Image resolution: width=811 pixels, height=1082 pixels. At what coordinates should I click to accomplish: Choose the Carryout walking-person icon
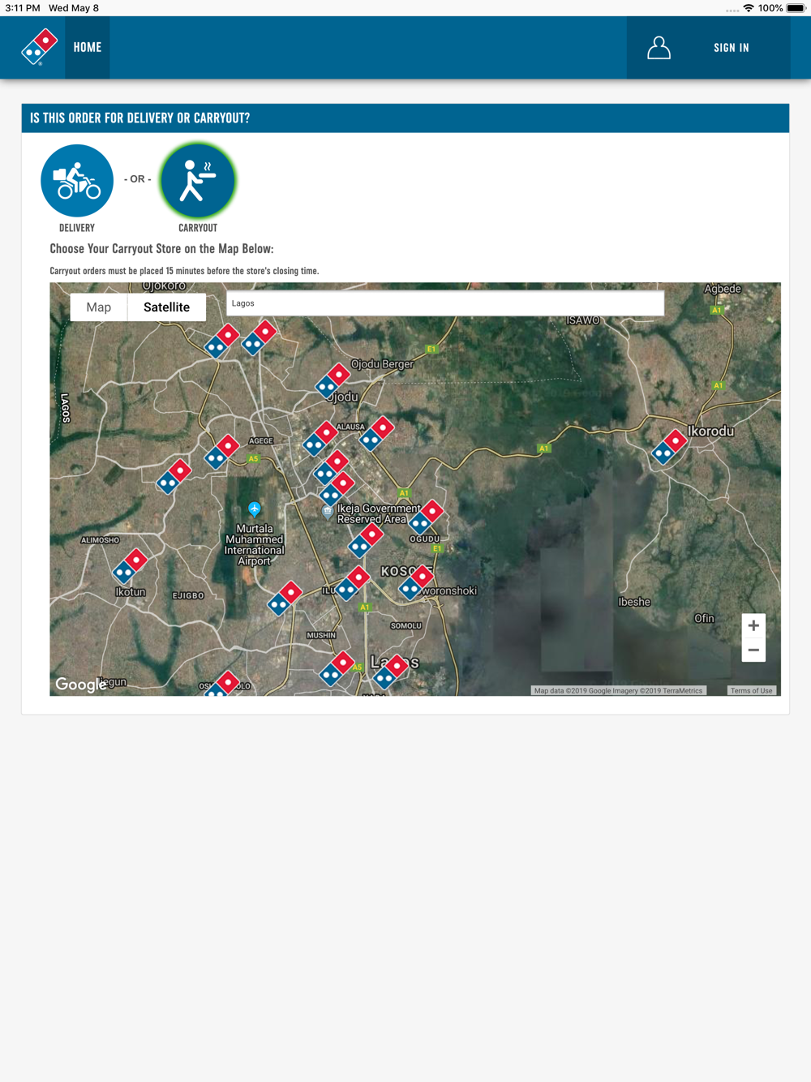tap(197, 181)
